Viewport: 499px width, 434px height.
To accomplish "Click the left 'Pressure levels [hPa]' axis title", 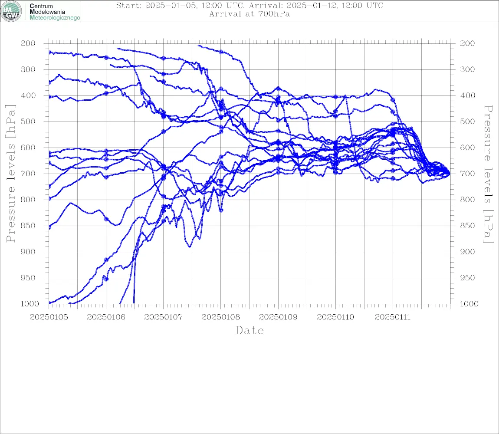I will tap(10, 174).
